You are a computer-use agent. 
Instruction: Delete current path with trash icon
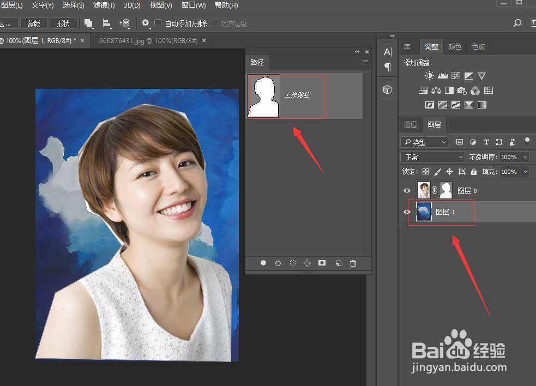(353, 263)
